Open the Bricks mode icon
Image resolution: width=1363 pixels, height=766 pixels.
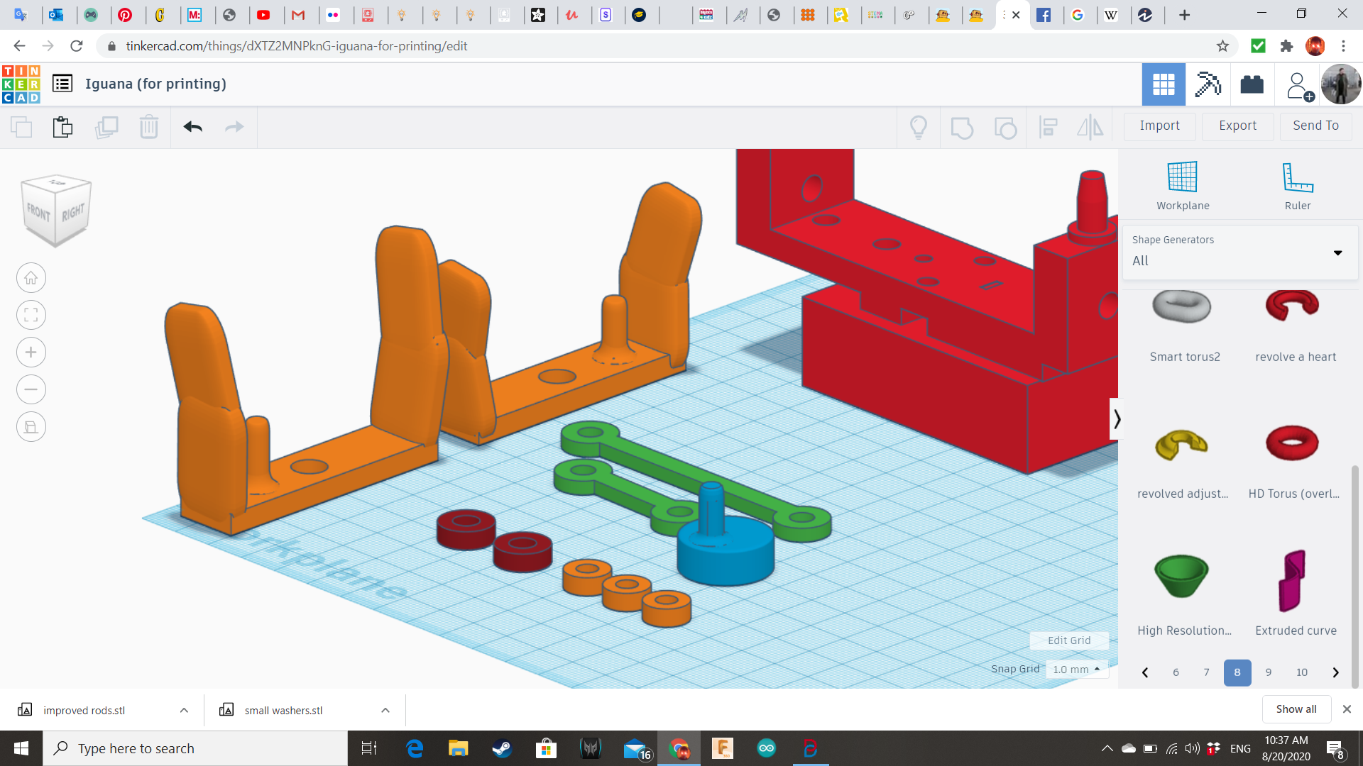(x=1252, y=84)
